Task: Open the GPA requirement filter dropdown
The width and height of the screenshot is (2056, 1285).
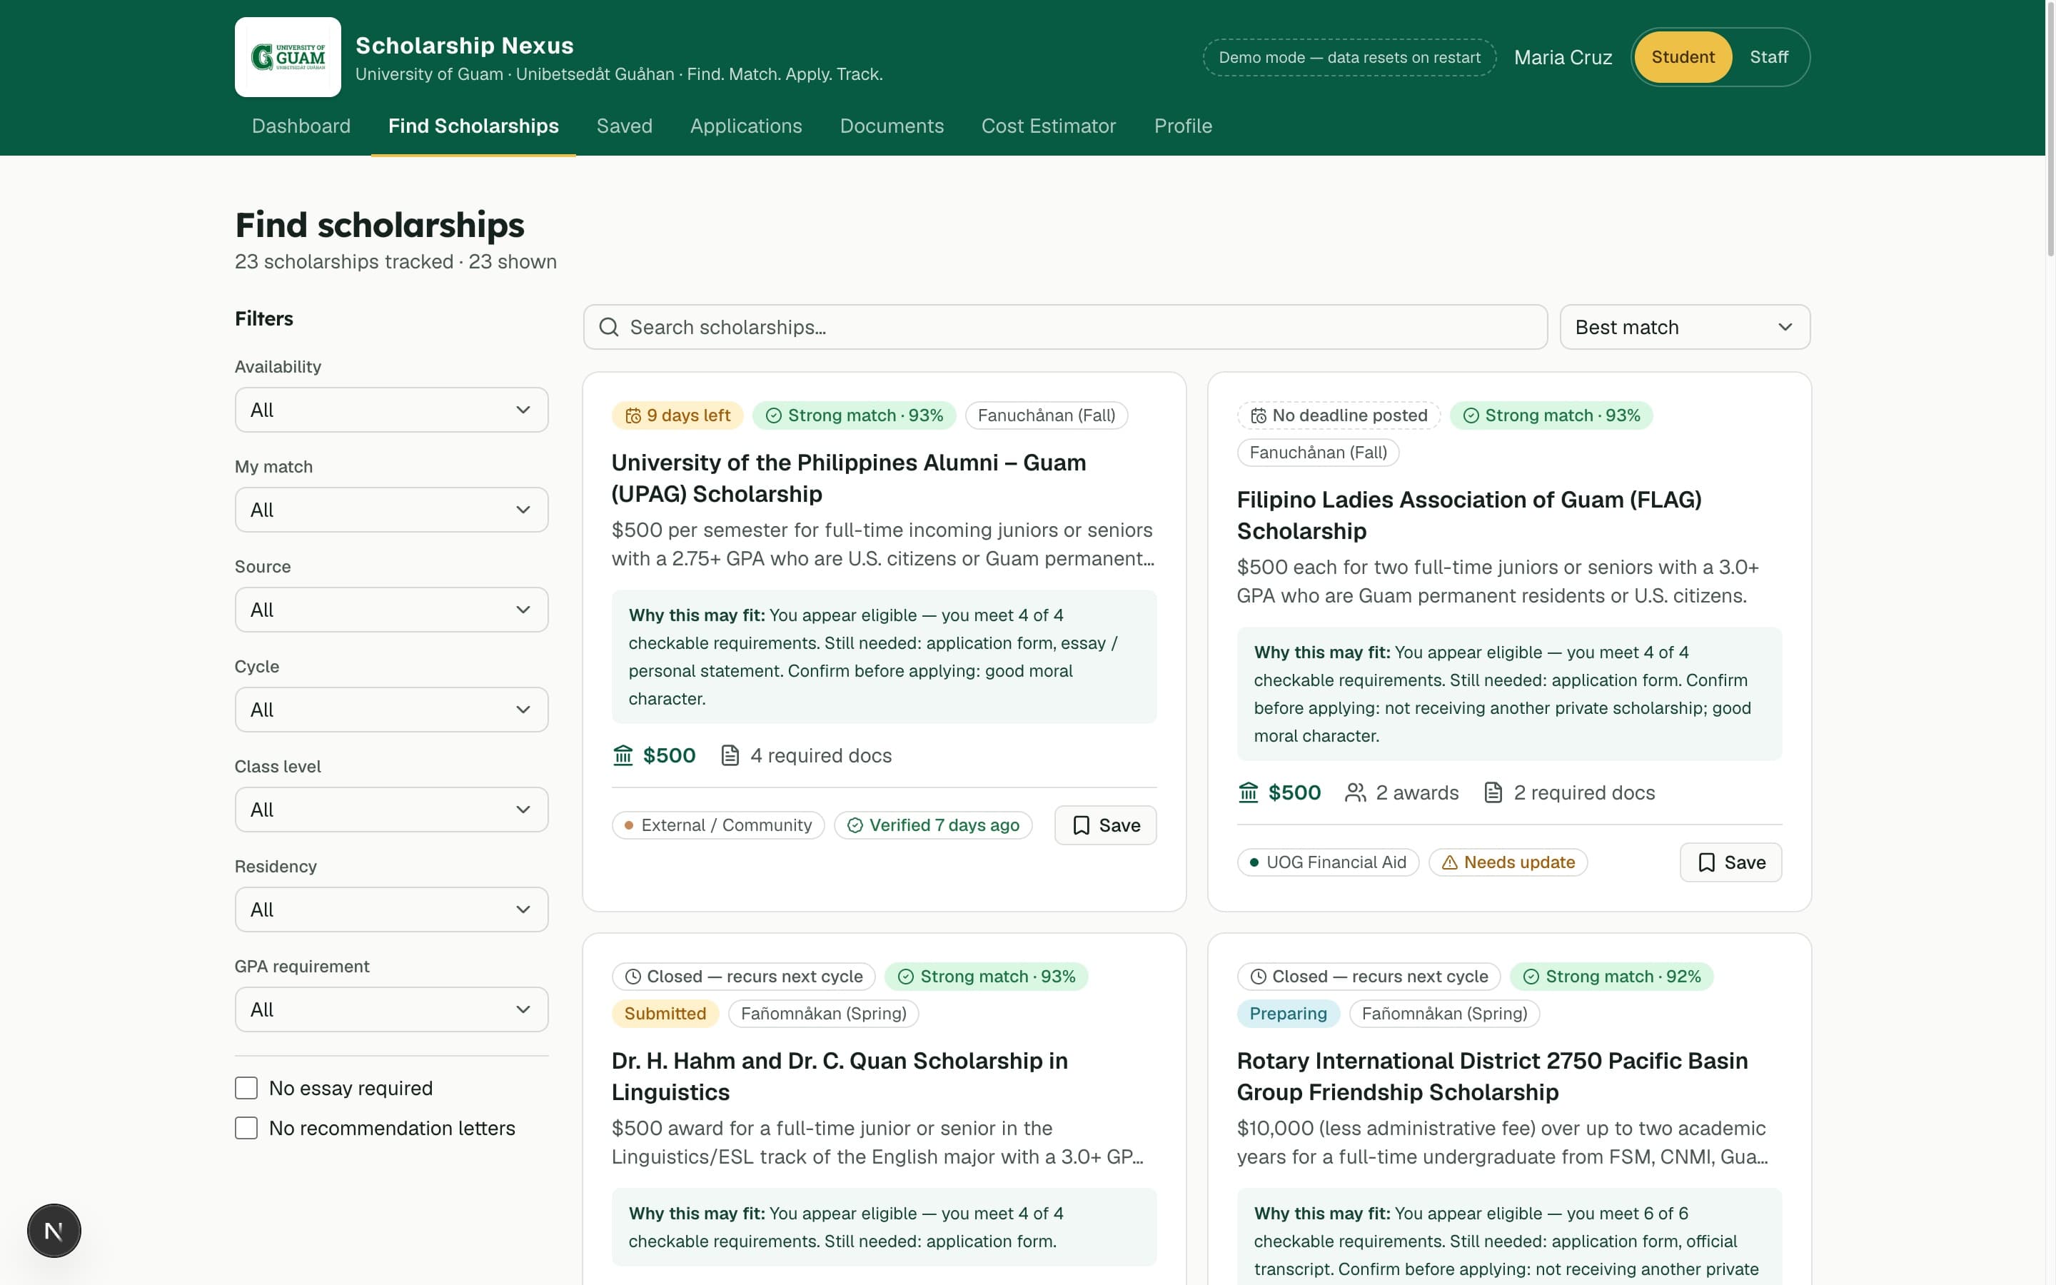Action: pyautogui.click(x=392, y=1009)
